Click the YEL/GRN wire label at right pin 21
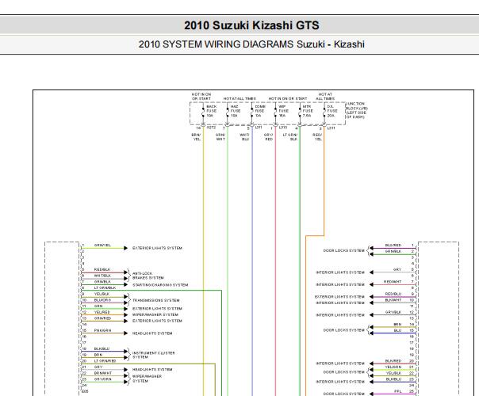The width and height of the screenshot is (479, 396). (393, 367)
